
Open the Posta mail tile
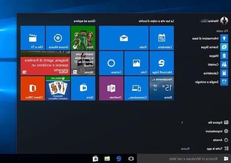pos(124,38)
